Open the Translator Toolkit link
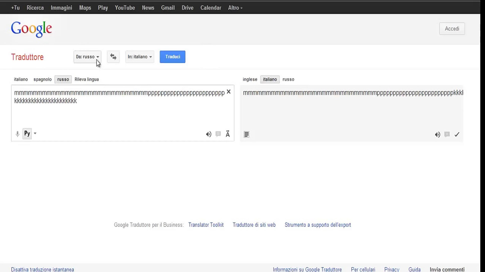This screenshot has height=272, width=485. [206, 225]
